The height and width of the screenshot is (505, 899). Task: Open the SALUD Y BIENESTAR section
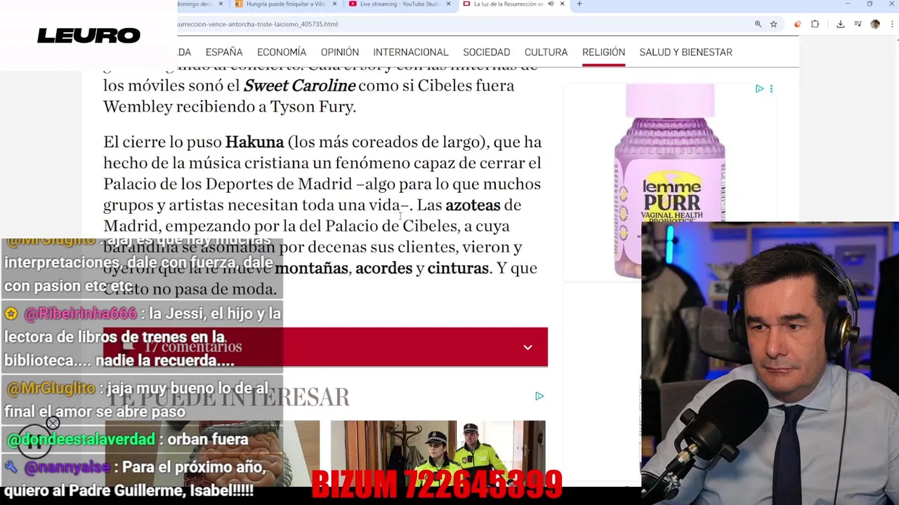[x=685, y=52]
